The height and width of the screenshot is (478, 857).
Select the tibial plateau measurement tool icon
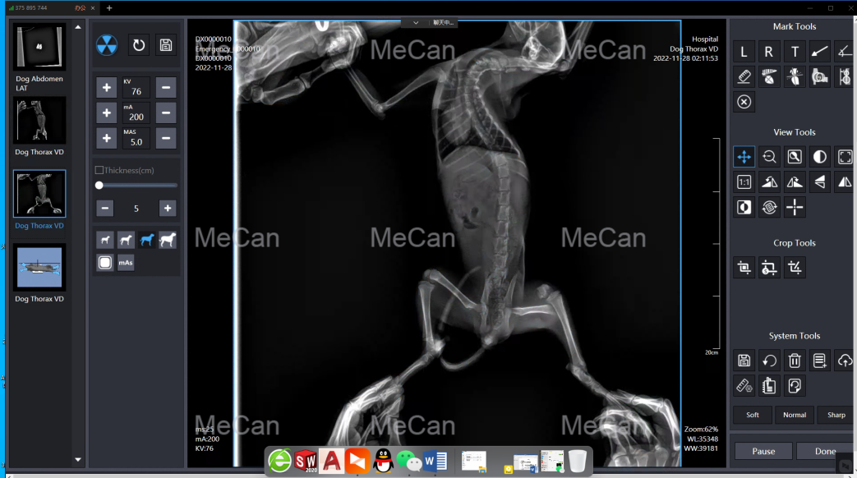click(795, 77)
